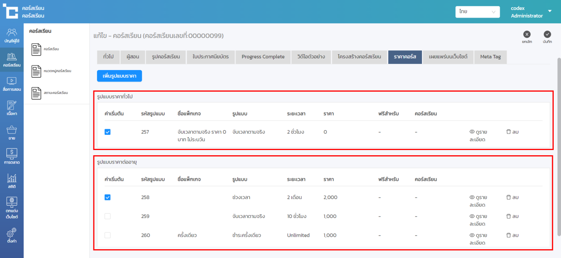Open the ไทย language dropdown
The width and height of the screenshot is (561, 258).
pos(477,12)
